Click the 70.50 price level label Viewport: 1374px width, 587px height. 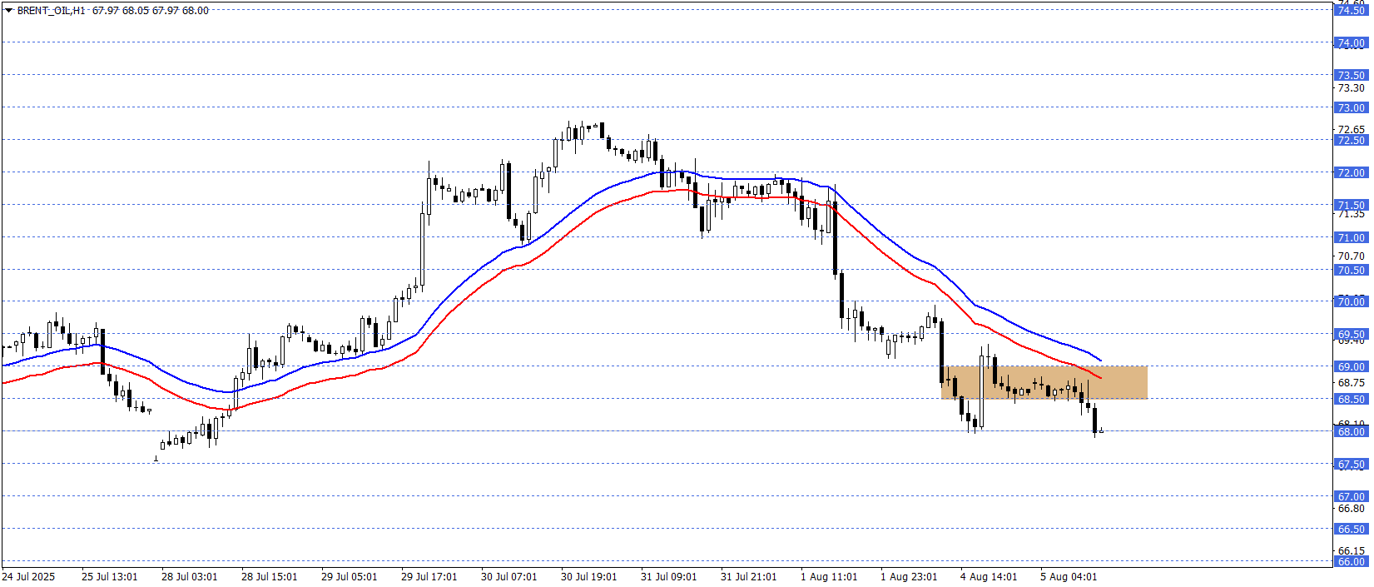click(x=1351, y=270)
